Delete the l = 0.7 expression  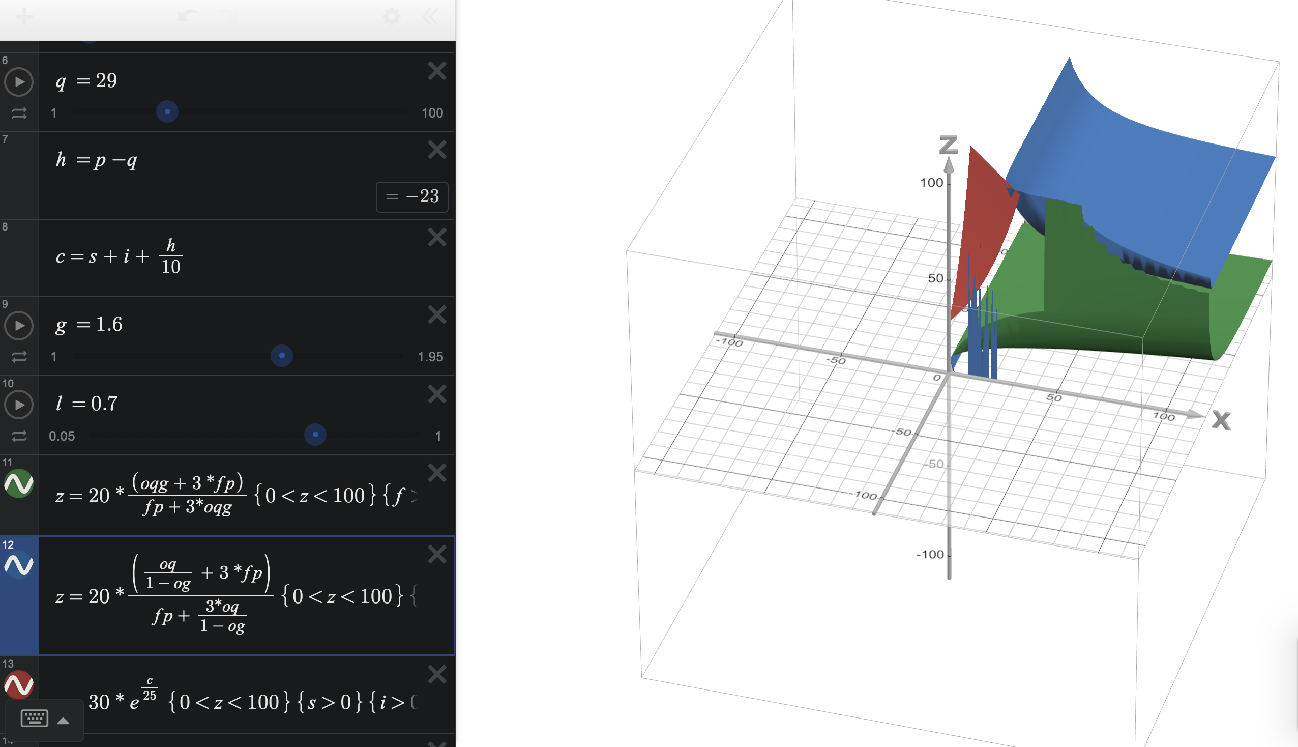click(437, 394)
